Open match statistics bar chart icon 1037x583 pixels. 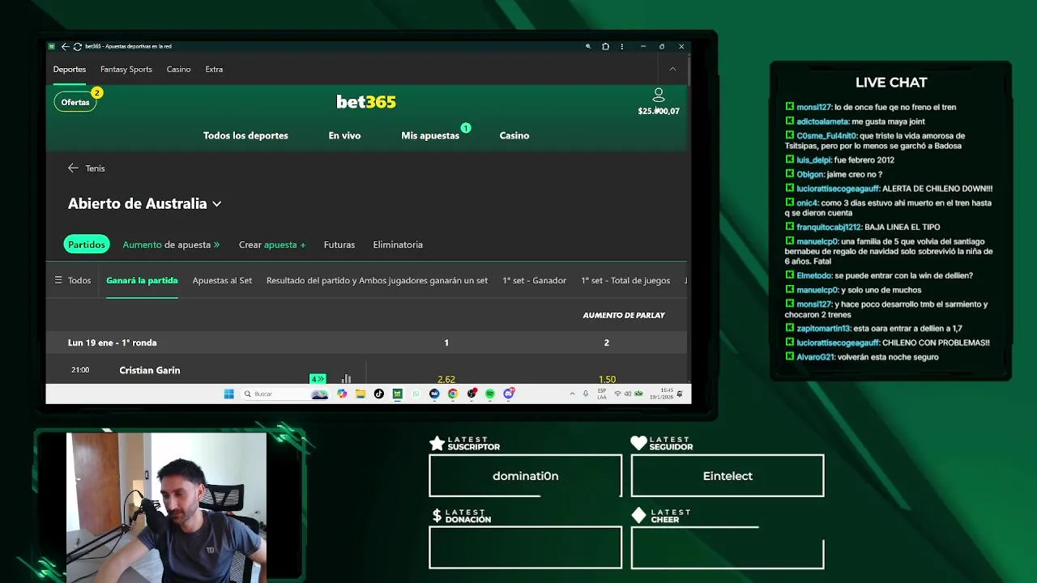coord(346,378)
